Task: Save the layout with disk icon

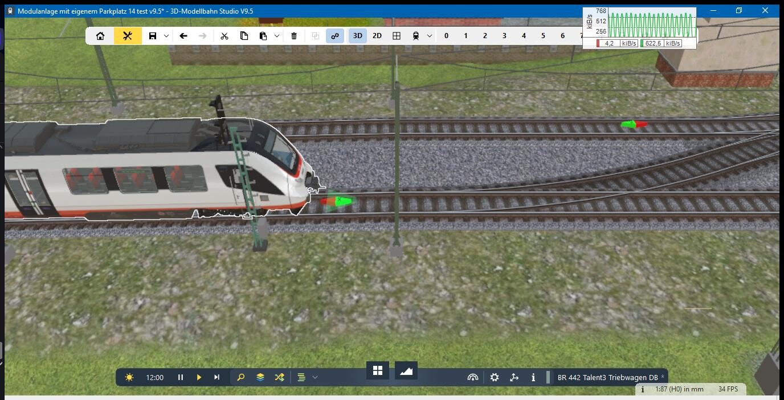Action: (152, 36)
